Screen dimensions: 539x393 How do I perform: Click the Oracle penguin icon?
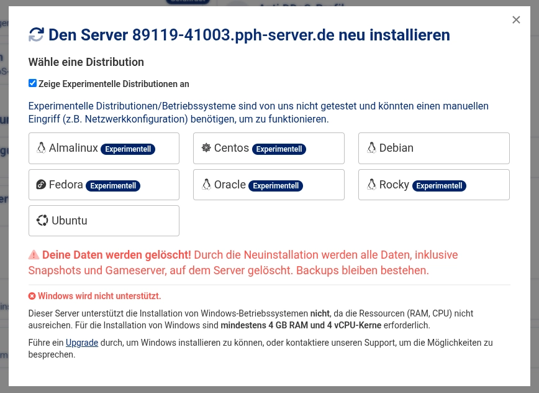206,185
